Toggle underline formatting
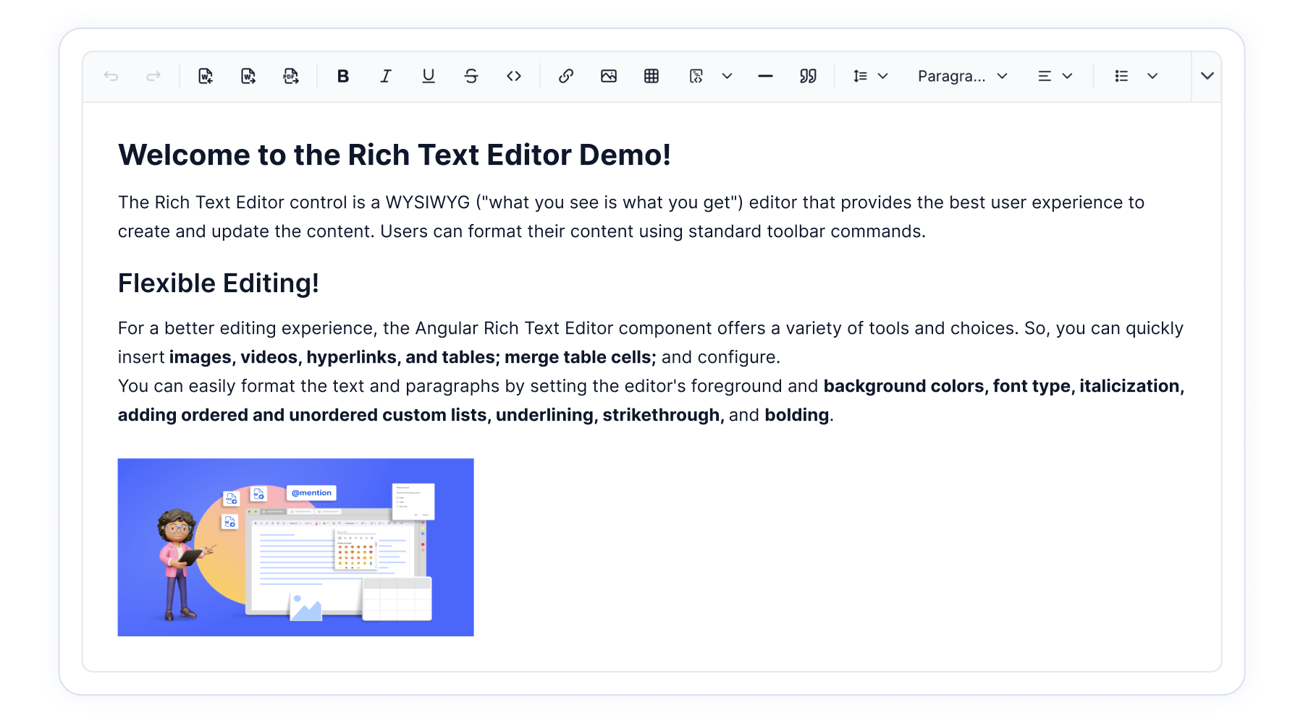Image resolution: width=1303 pixels, height=723 pixels. (x=429, y=76)
